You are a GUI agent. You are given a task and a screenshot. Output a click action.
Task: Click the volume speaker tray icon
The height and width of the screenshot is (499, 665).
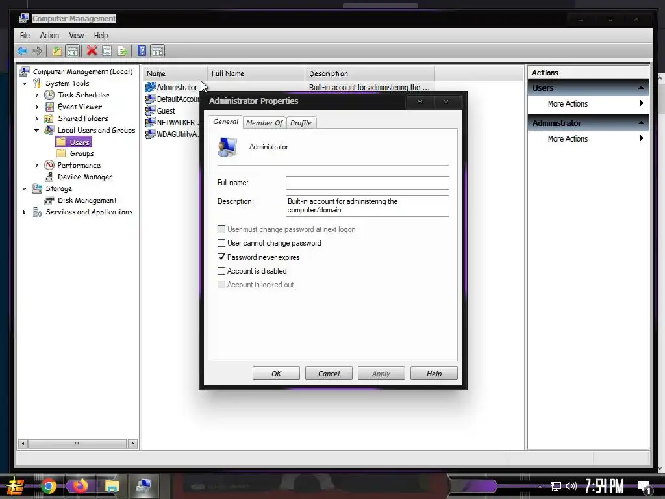(x=571, y=486)
